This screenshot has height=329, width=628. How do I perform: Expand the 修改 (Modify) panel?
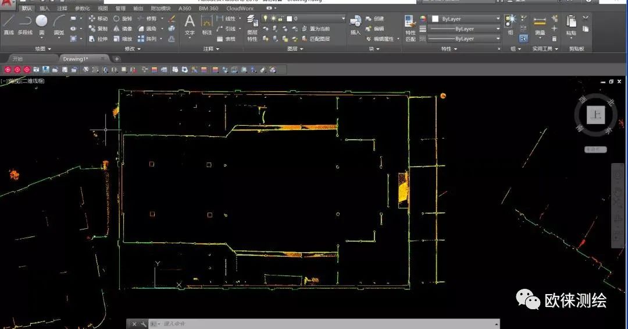(133, 48)
